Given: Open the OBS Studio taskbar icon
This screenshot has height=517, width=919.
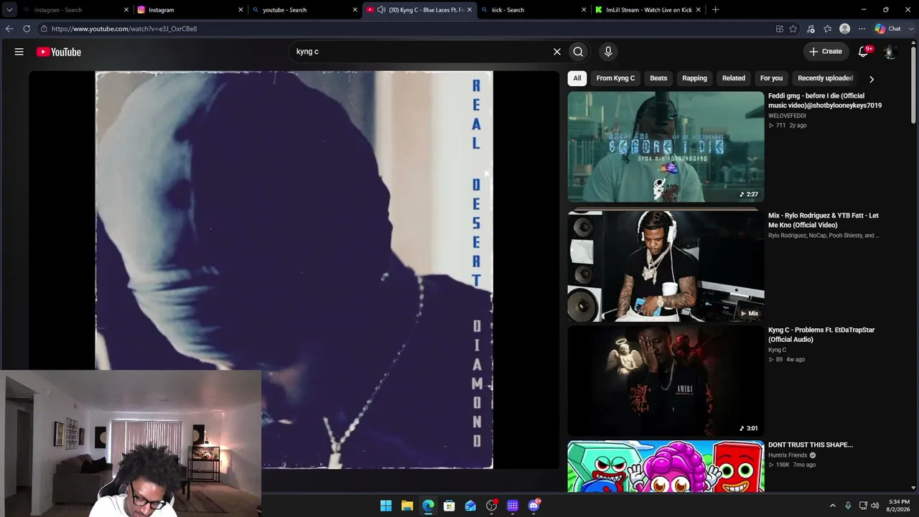Looking at the screenshot, I should [x=491, y=506].
